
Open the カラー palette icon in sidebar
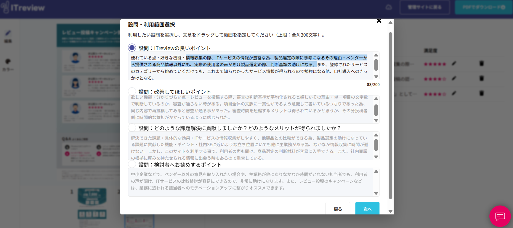coord(8,62)
